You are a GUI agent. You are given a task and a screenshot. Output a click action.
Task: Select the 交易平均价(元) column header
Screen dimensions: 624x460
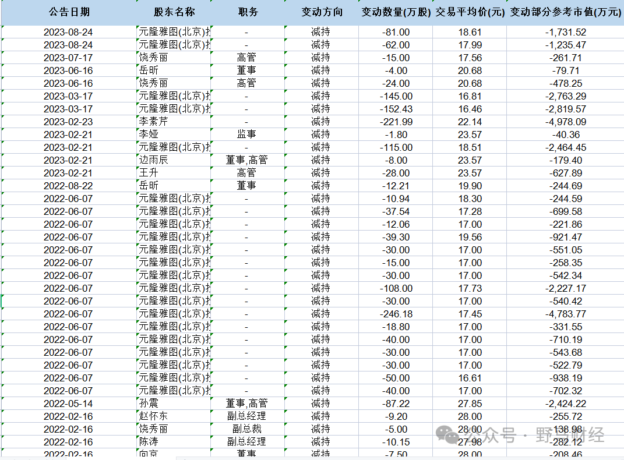point(470,12)
